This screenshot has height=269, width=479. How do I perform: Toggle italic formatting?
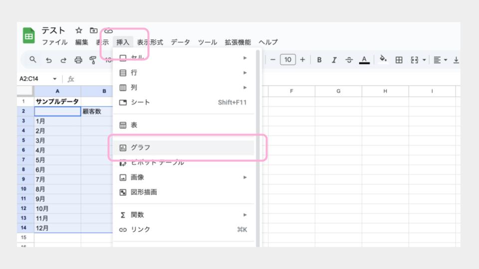[334, 60]
